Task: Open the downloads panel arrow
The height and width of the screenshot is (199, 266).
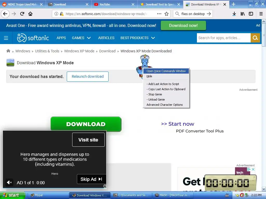Action: (x=234, y=14)
